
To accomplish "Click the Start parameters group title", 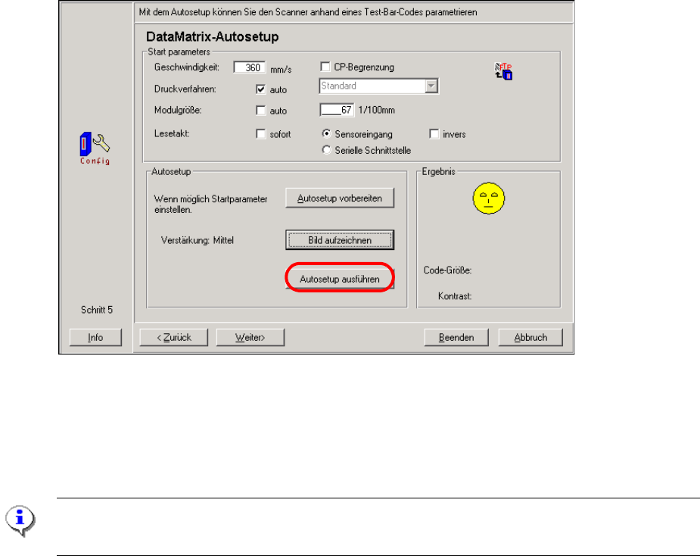I will coord(179,52).
